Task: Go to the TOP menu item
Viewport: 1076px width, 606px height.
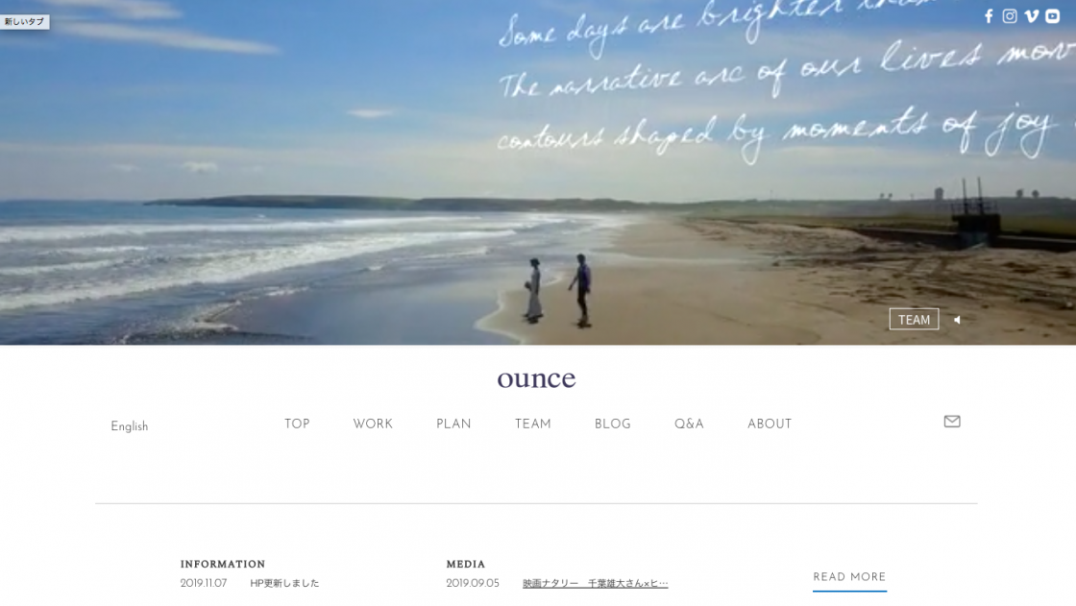Action: [x=297, y=424]
